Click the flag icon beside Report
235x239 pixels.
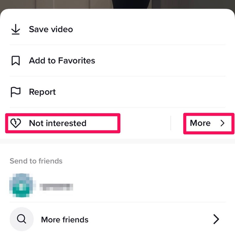(x=15, y=92)
